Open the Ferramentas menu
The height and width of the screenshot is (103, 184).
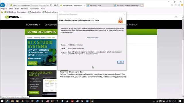click(34, 9)
